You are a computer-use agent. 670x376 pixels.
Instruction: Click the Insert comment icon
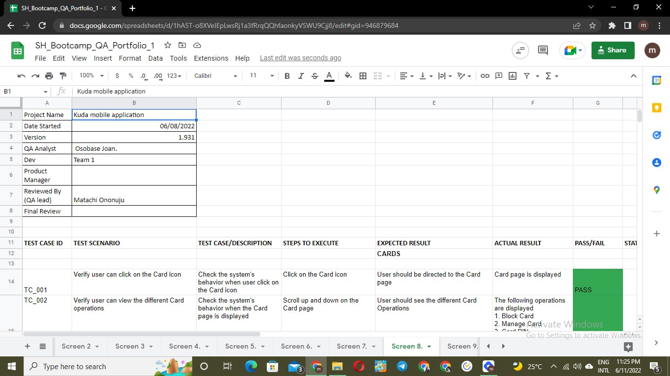499,76
